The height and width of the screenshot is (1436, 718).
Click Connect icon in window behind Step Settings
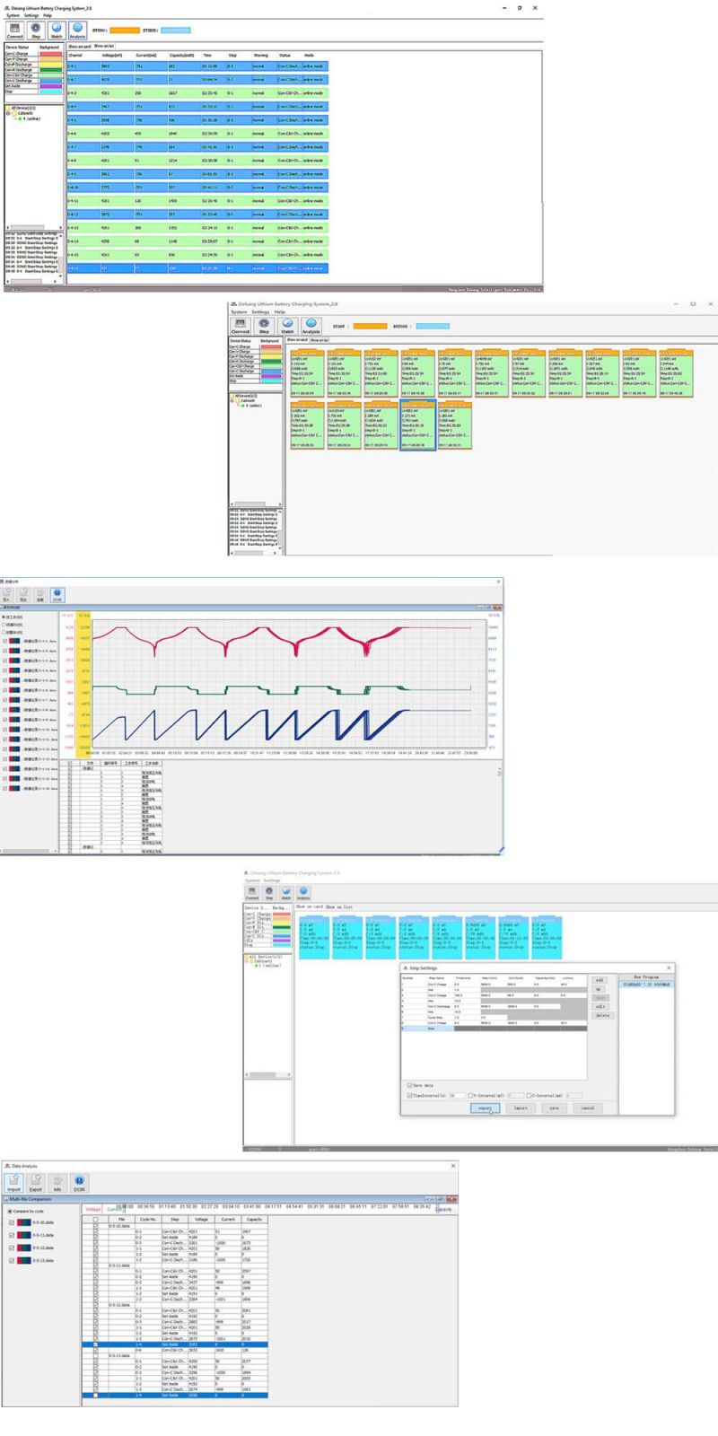coord(252,893)
